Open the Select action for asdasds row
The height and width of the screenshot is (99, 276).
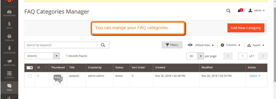255,76
